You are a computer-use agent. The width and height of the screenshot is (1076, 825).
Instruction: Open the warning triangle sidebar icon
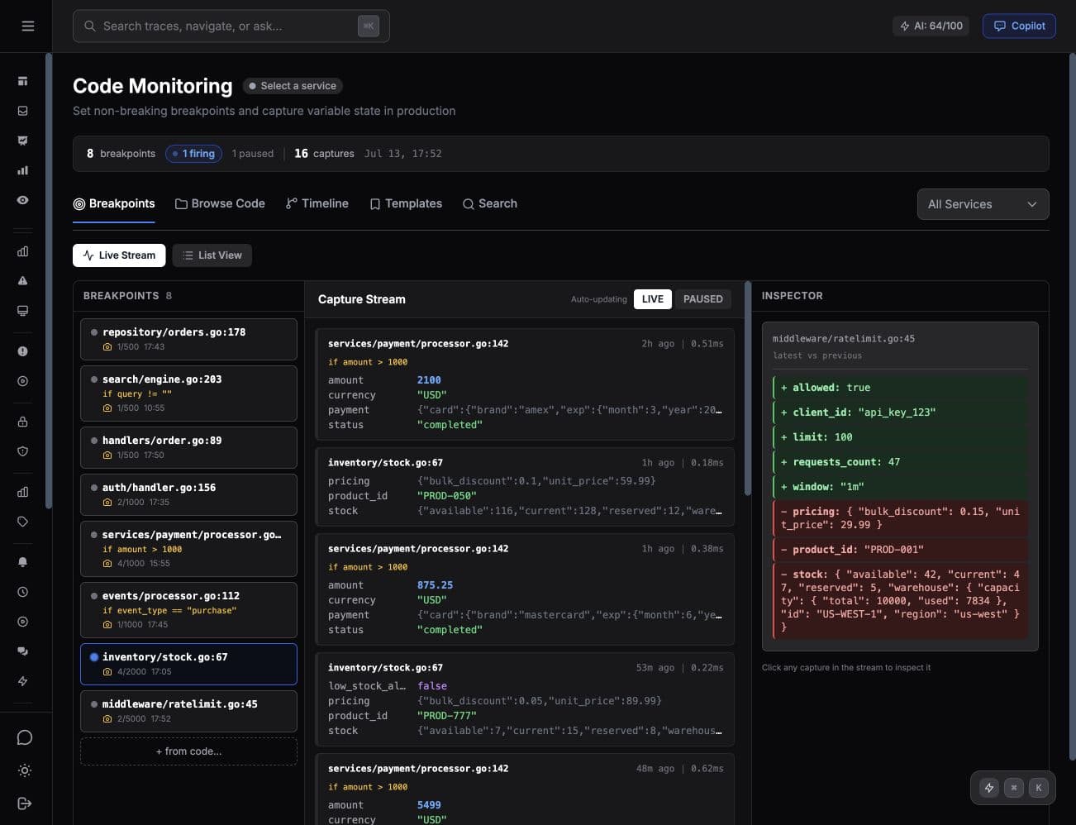click(22, 281)
